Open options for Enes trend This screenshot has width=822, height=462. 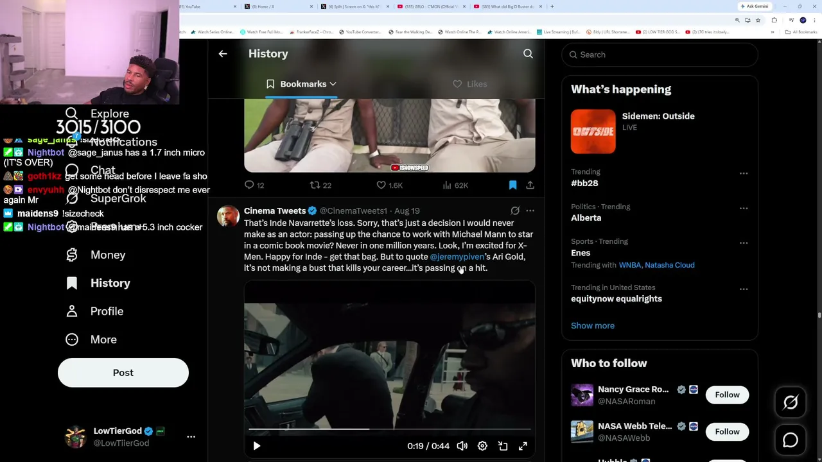(744, 243)
